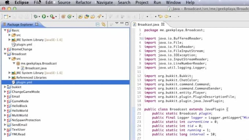Screen dimensions: 249x140
Task: Click the New Java Class icon
Action: [x=70, y=16]
